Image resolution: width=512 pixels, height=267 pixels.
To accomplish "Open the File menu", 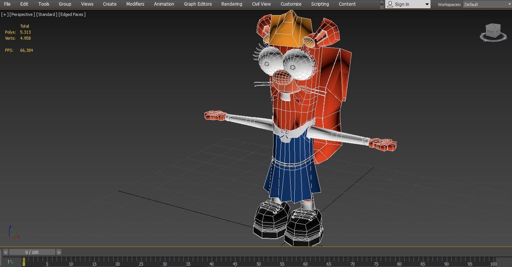I will [7, 4].
